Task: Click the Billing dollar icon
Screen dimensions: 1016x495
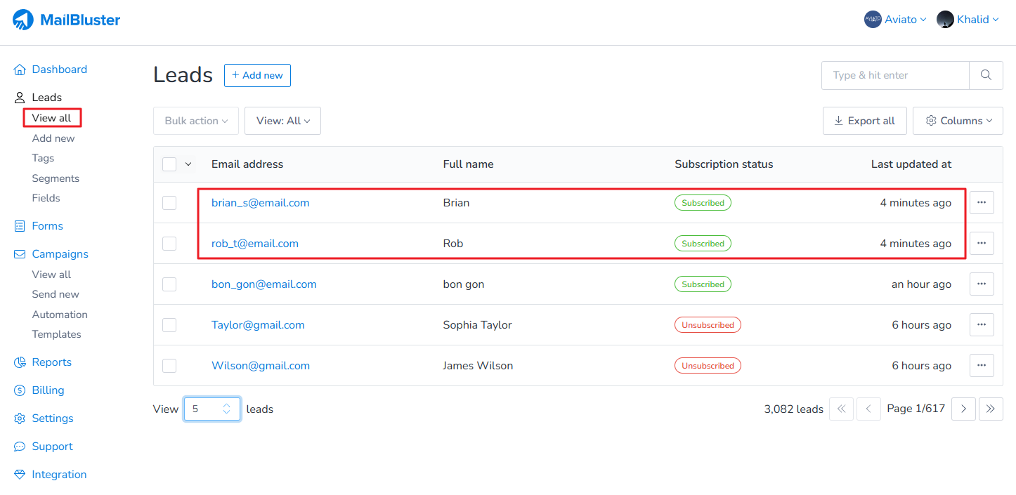Action: pyautogui.click(x=20, y=390)
